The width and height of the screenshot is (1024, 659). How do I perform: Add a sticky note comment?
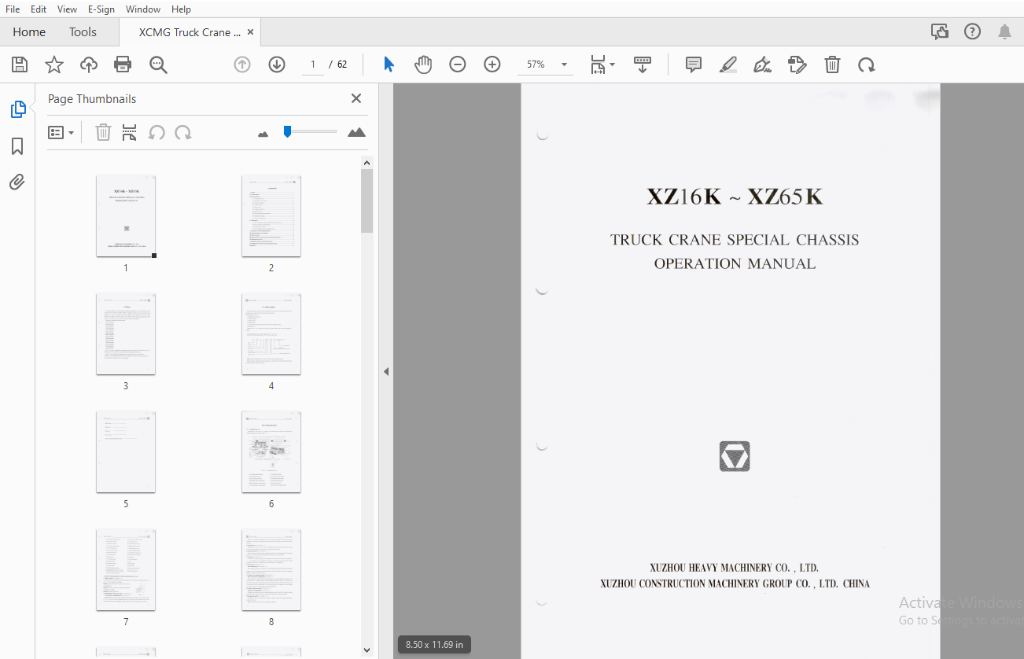click(x=694, y=64)
